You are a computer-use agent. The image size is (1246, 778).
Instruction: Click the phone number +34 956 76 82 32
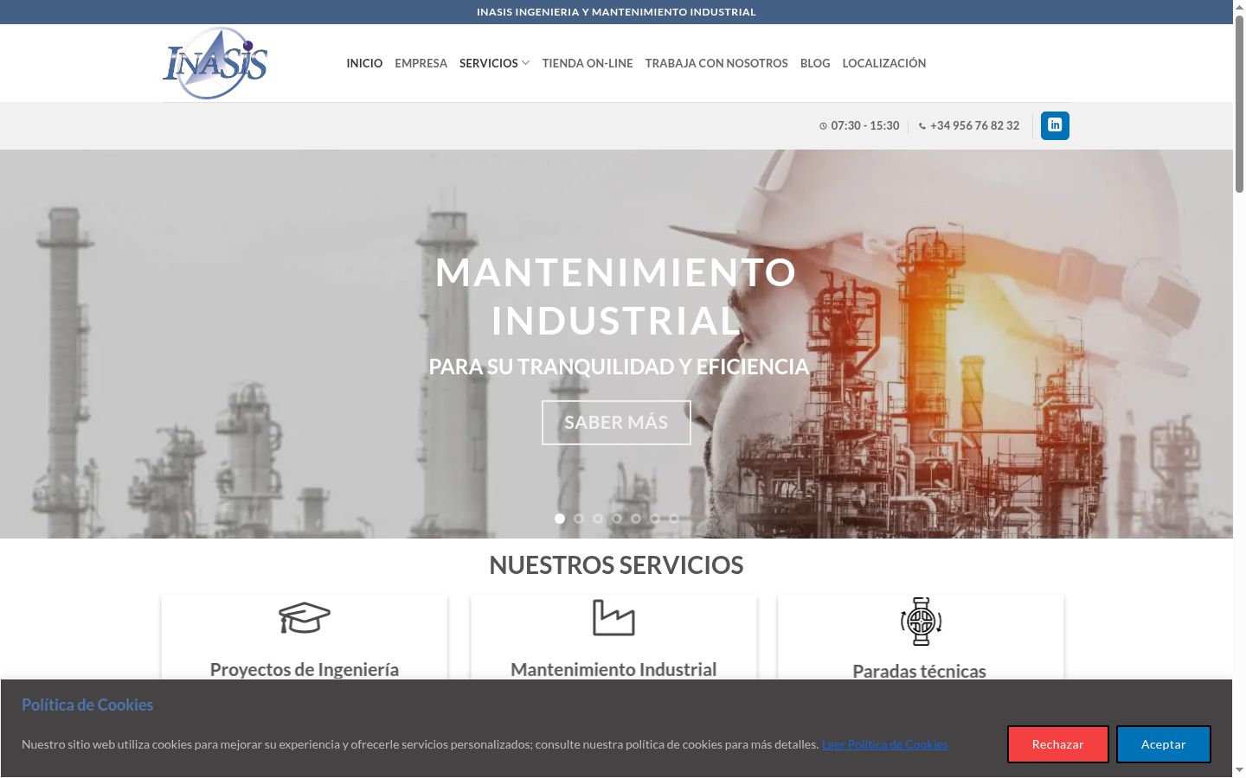(974, 125)
